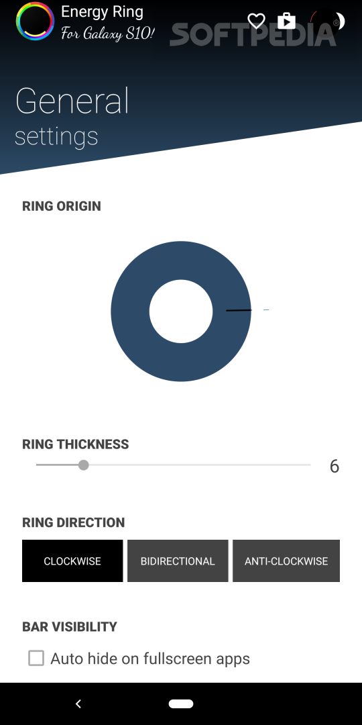362x725 pixels.
Task: Select CLOCKWISE ring direction
Action: tap(72, 561)
